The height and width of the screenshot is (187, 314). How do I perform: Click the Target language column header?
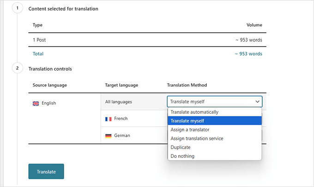[121, 85]
